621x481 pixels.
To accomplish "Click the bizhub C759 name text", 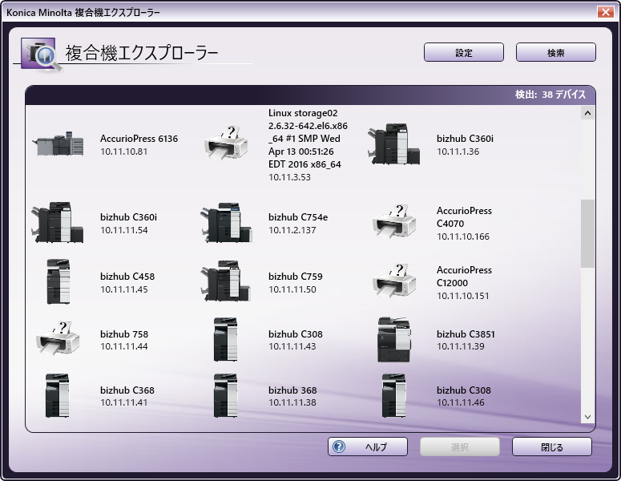I will pos(296,277).
